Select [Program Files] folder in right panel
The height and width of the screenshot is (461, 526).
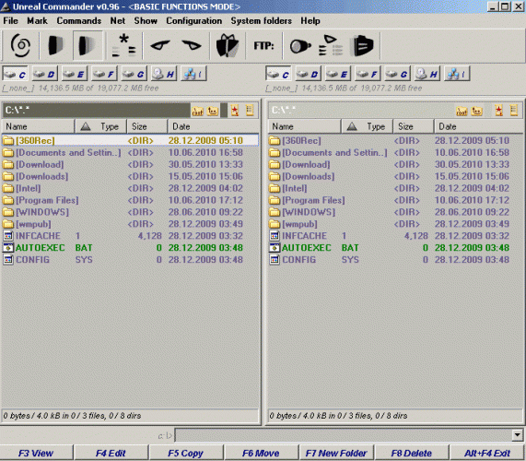(395, 200)
